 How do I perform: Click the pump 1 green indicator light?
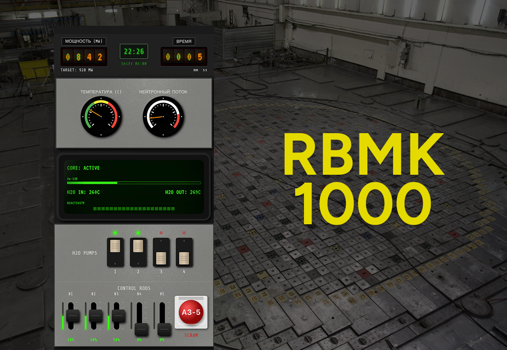click(115, 233)
